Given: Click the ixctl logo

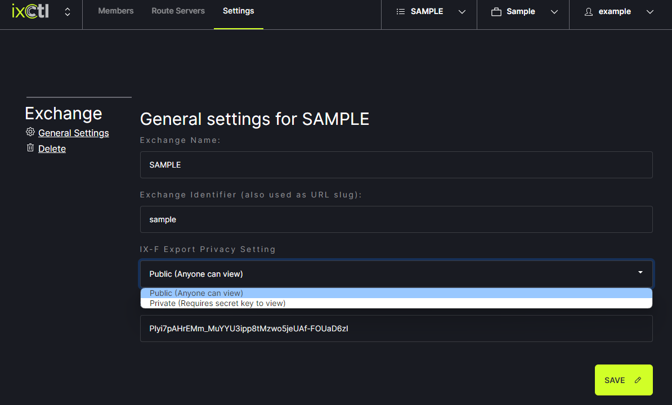Looking at the screenshot, I should (x=30, y=11).
